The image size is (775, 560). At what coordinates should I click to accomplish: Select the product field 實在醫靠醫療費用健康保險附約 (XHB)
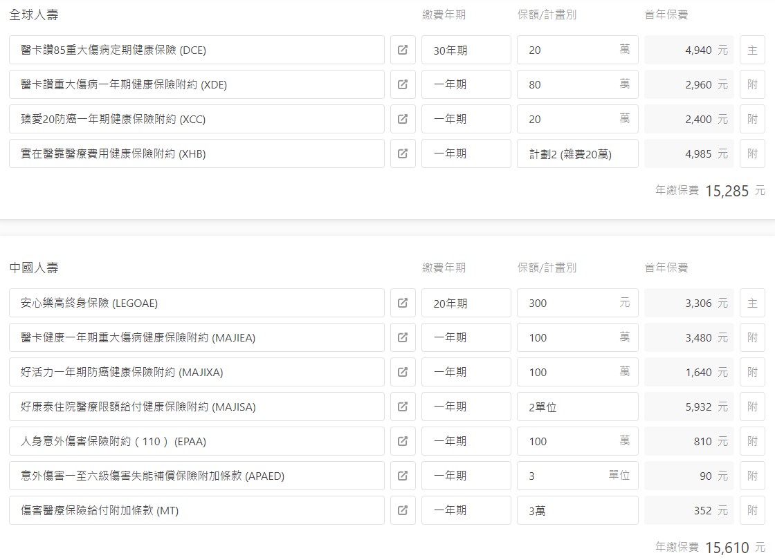(197, 153)
